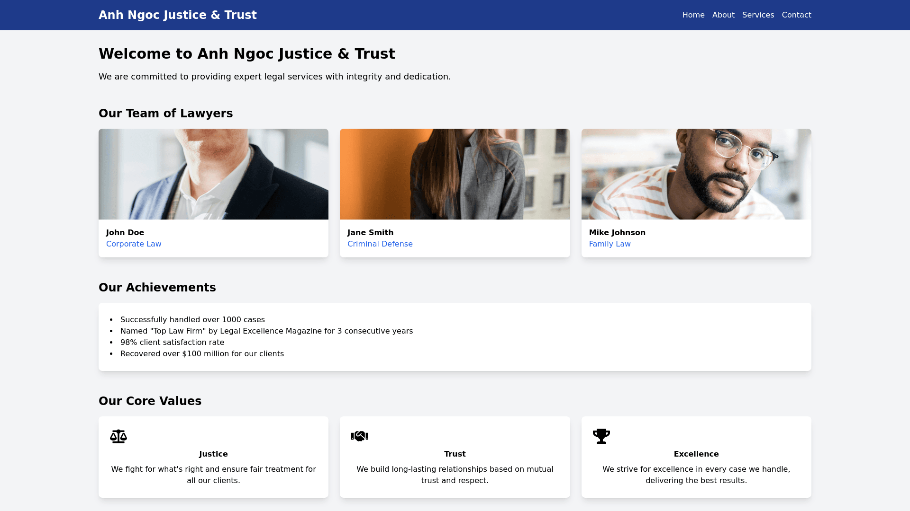Click the John Doe name label

[x=125, y=233]
